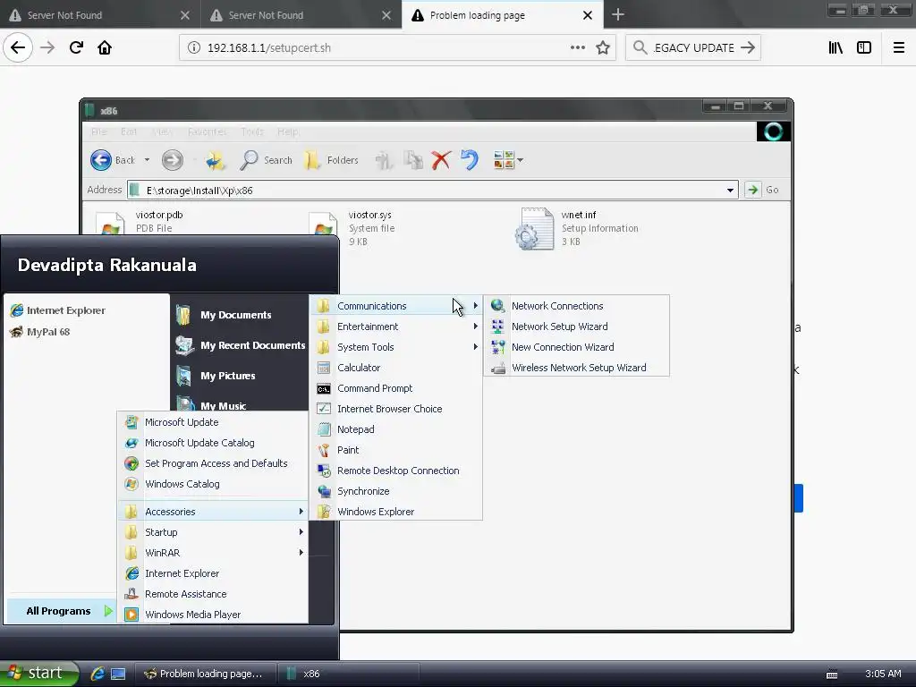
Task: Toggle the browser sidebar
Action: click(864, 48)
